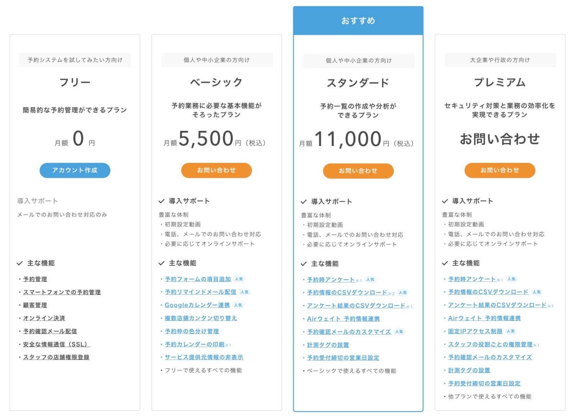Viewport: 575px width, 419px height.
Task: Open the 固定IPアクセス制限 link in プレミアム
Action: [475, 331]
